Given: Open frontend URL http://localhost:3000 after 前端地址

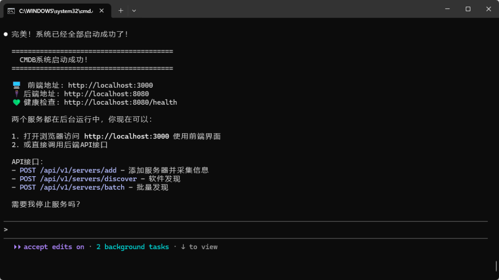Looking at the screenshot, I should tap(110, 85).
